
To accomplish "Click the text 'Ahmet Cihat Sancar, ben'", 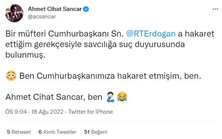I will 54,97.
